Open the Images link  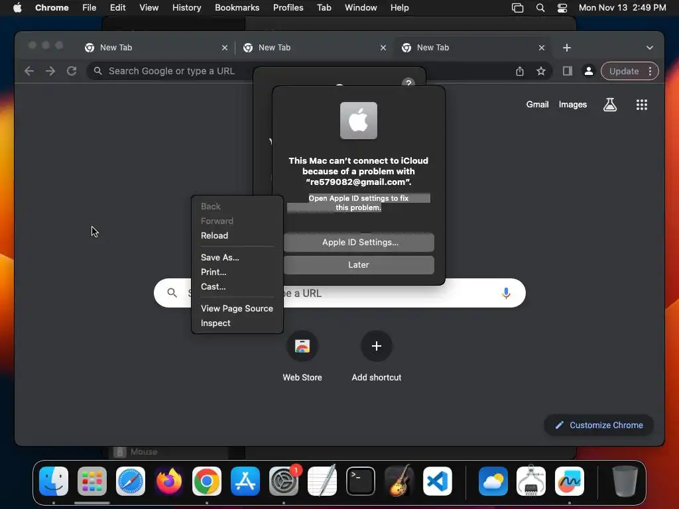pyautogui.click(x=572, y=104)
